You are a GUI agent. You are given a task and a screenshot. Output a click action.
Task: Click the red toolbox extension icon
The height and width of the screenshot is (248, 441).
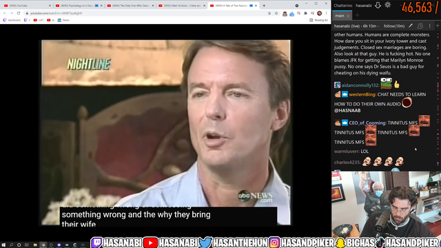[285, 14]
